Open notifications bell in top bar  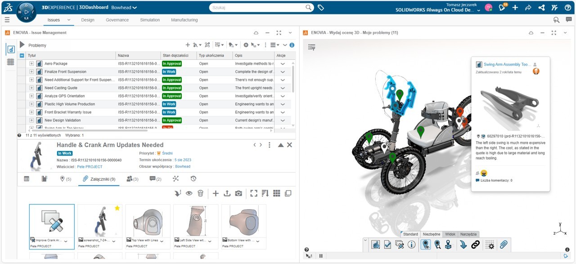point(502,7)
